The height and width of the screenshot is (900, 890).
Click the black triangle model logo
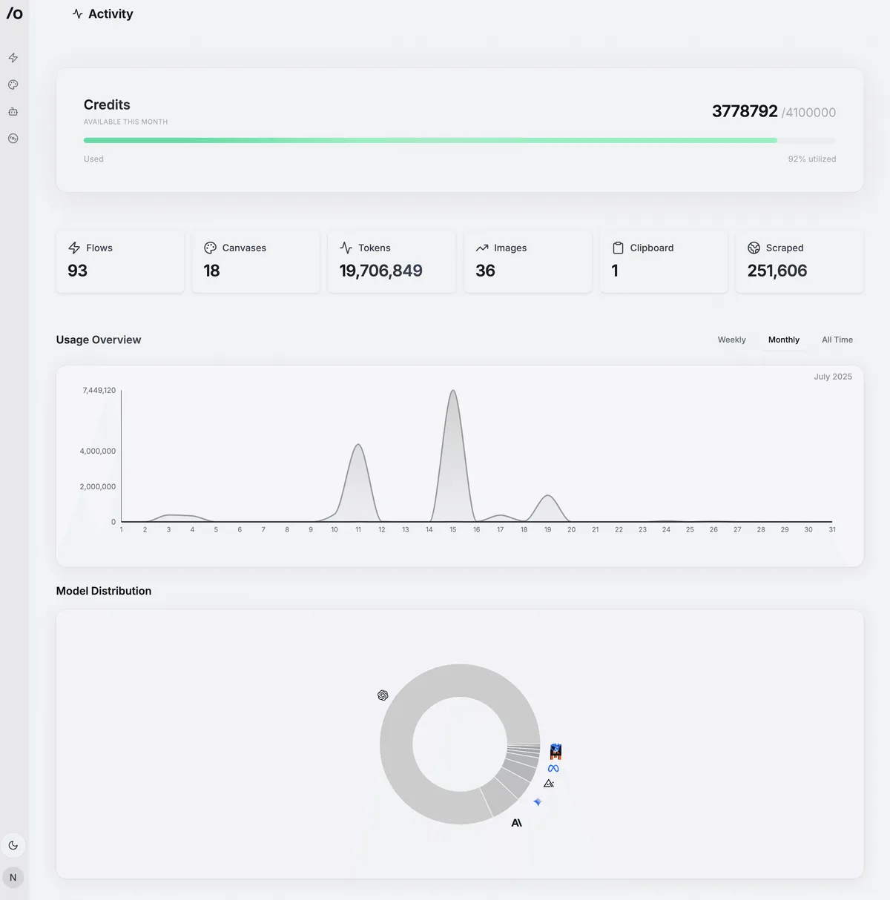pyautogui.click(x=549, y=784)
